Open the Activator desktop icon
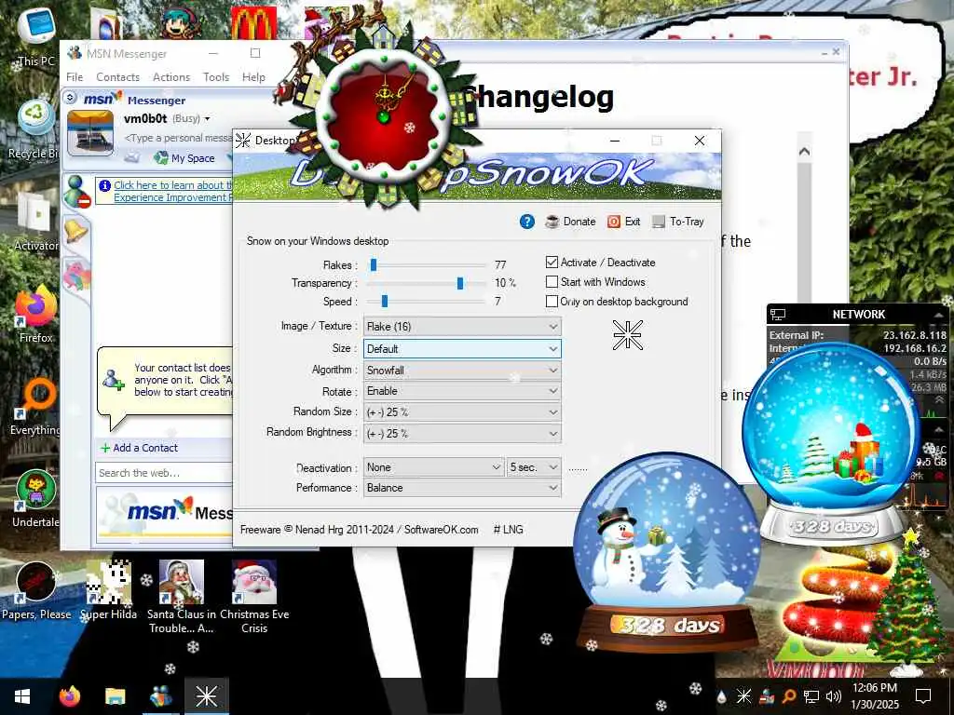The width and height of the screenshot is (954, 715). click(x=35, y=222)
